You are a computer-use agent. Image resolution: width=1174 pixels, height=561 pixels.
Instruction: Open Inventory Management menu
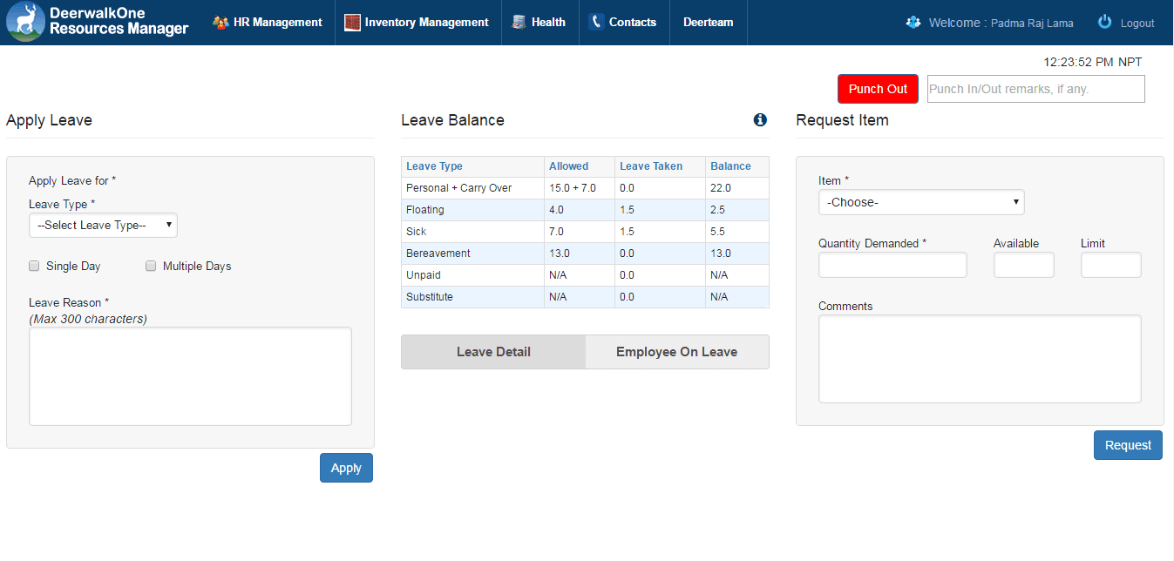click(418, 23)
